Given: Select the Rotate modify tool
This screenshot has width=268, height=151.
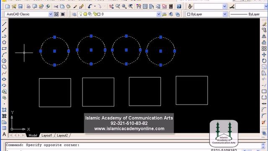Looking at the screenshot, I should coord(264,61).
